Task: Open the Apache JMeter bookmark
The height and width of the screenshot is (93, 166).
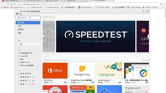Action: pos(86,7)
